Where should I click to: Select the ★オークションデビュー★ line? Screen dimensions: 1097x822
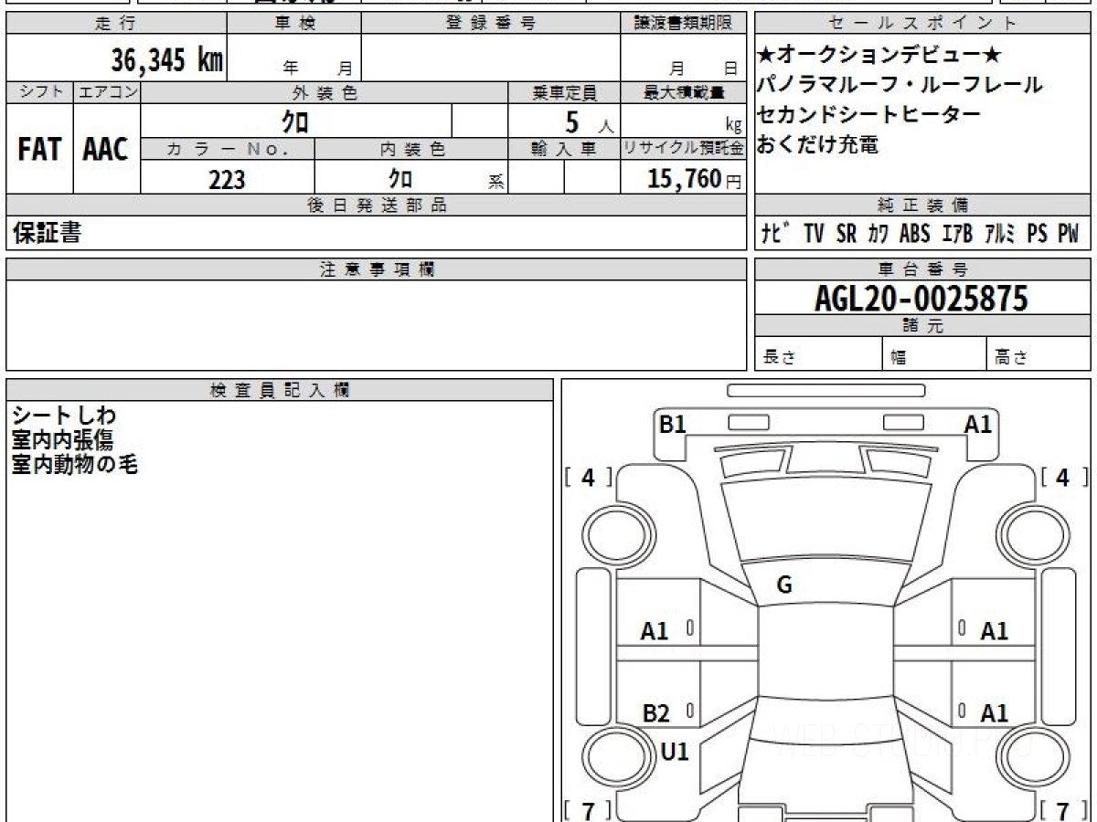tap(880, 56)
